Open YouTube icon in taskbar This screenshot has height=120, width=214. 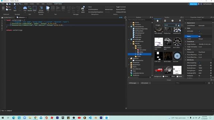(x=79, y=118)
